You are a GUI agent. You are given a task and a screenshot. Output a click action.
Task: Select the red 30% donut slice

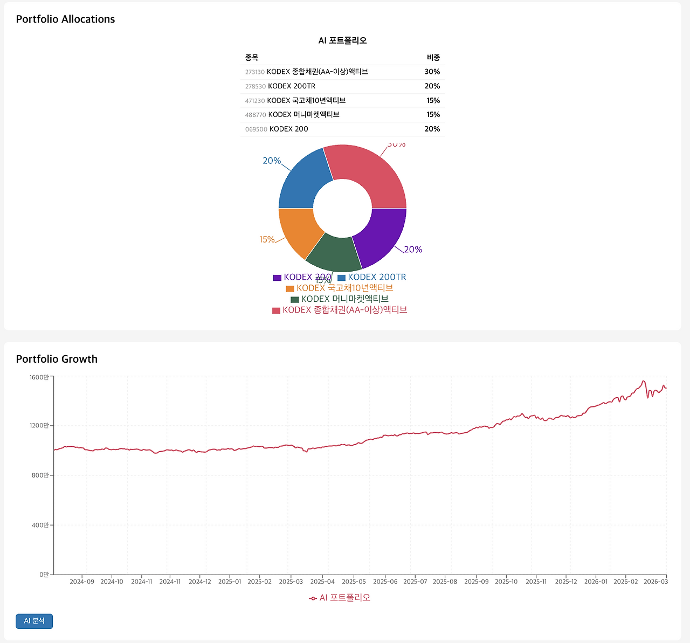(x=372, y=172)
